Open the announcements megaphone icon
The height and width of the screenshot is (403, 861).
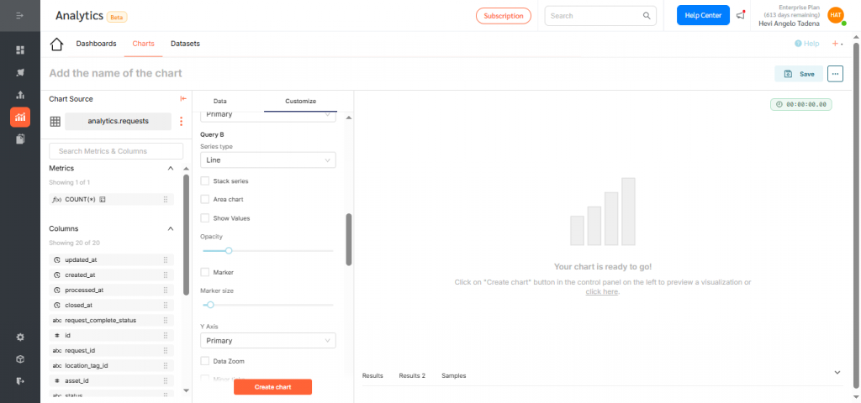pos(741,15)
